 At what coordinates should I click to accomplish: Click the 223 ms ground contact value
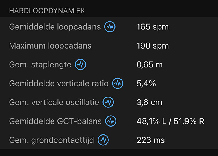click(151, 140)
